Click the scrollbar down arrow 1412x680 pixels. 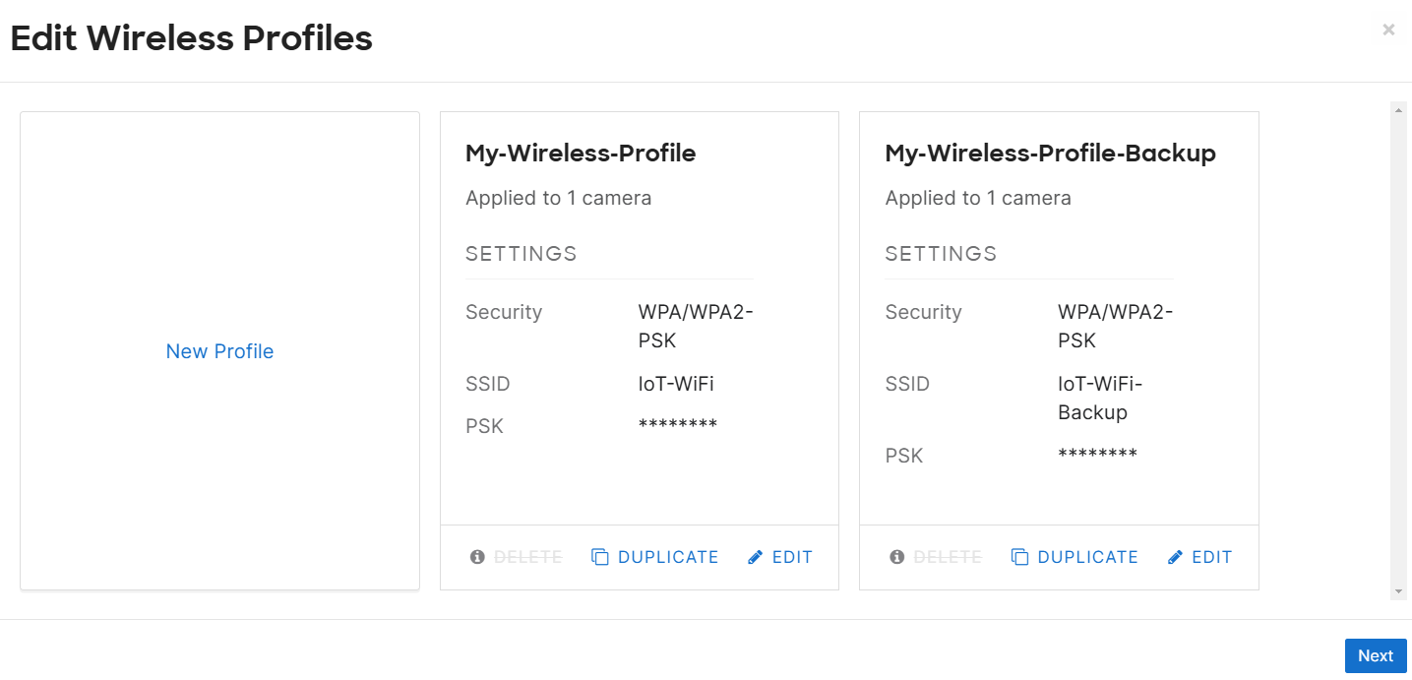click(x=1399, y=591)
